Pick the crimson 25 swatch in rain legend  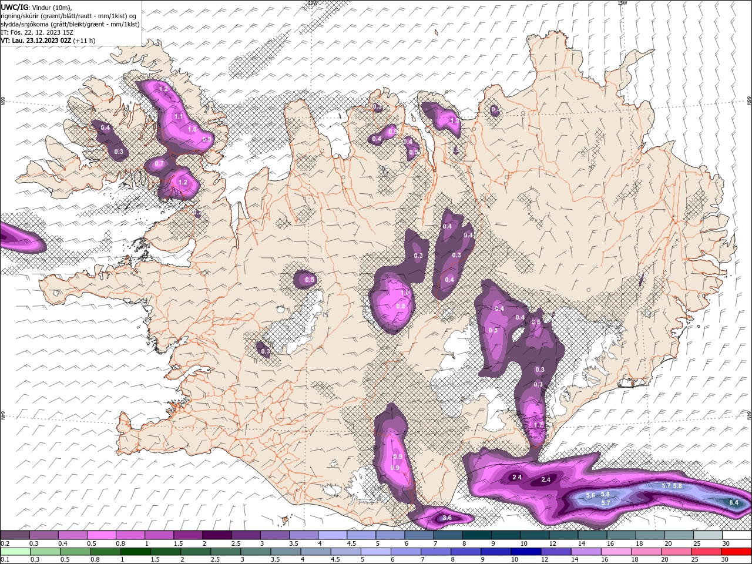tap(707, 552)
